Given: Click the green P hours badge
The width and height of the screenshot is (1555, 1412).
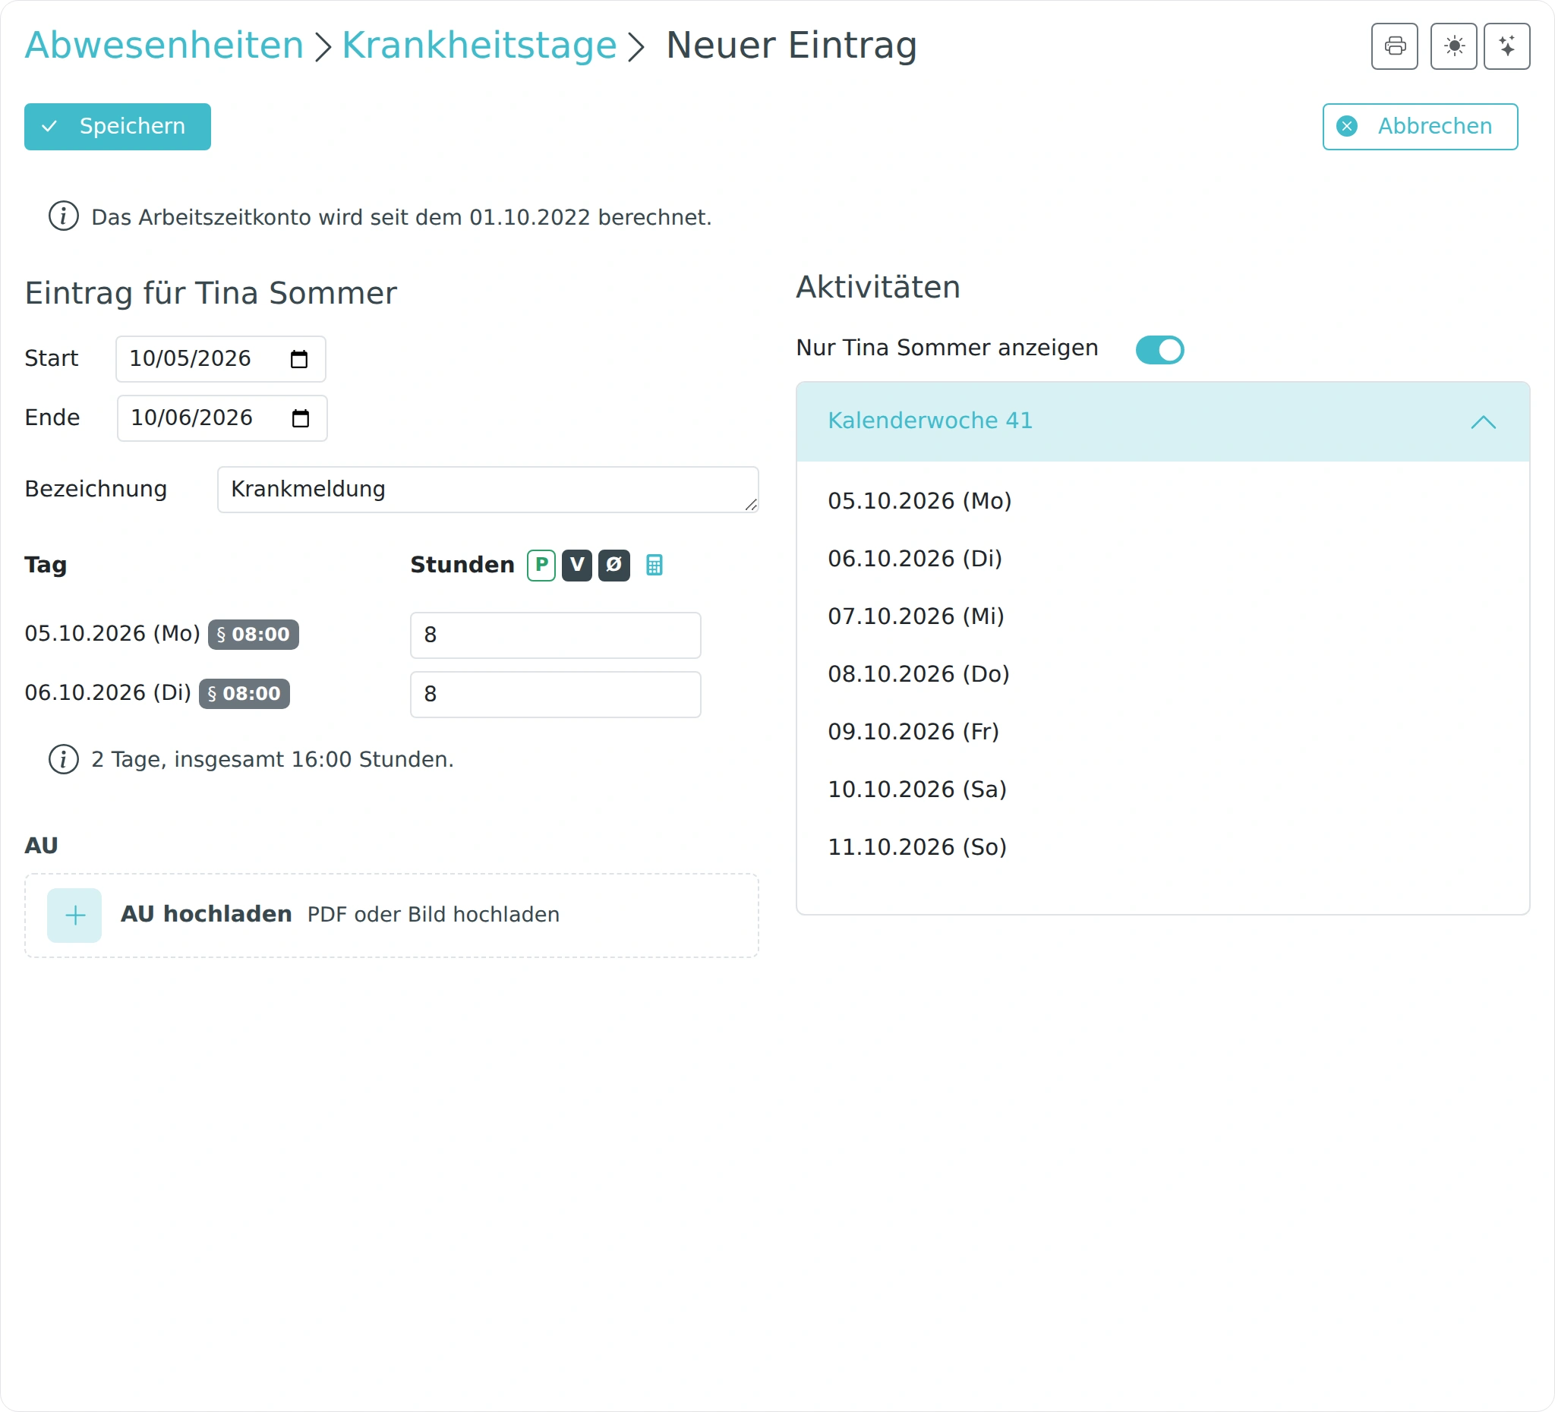Looking at the screenshot, I should point(541,566).
